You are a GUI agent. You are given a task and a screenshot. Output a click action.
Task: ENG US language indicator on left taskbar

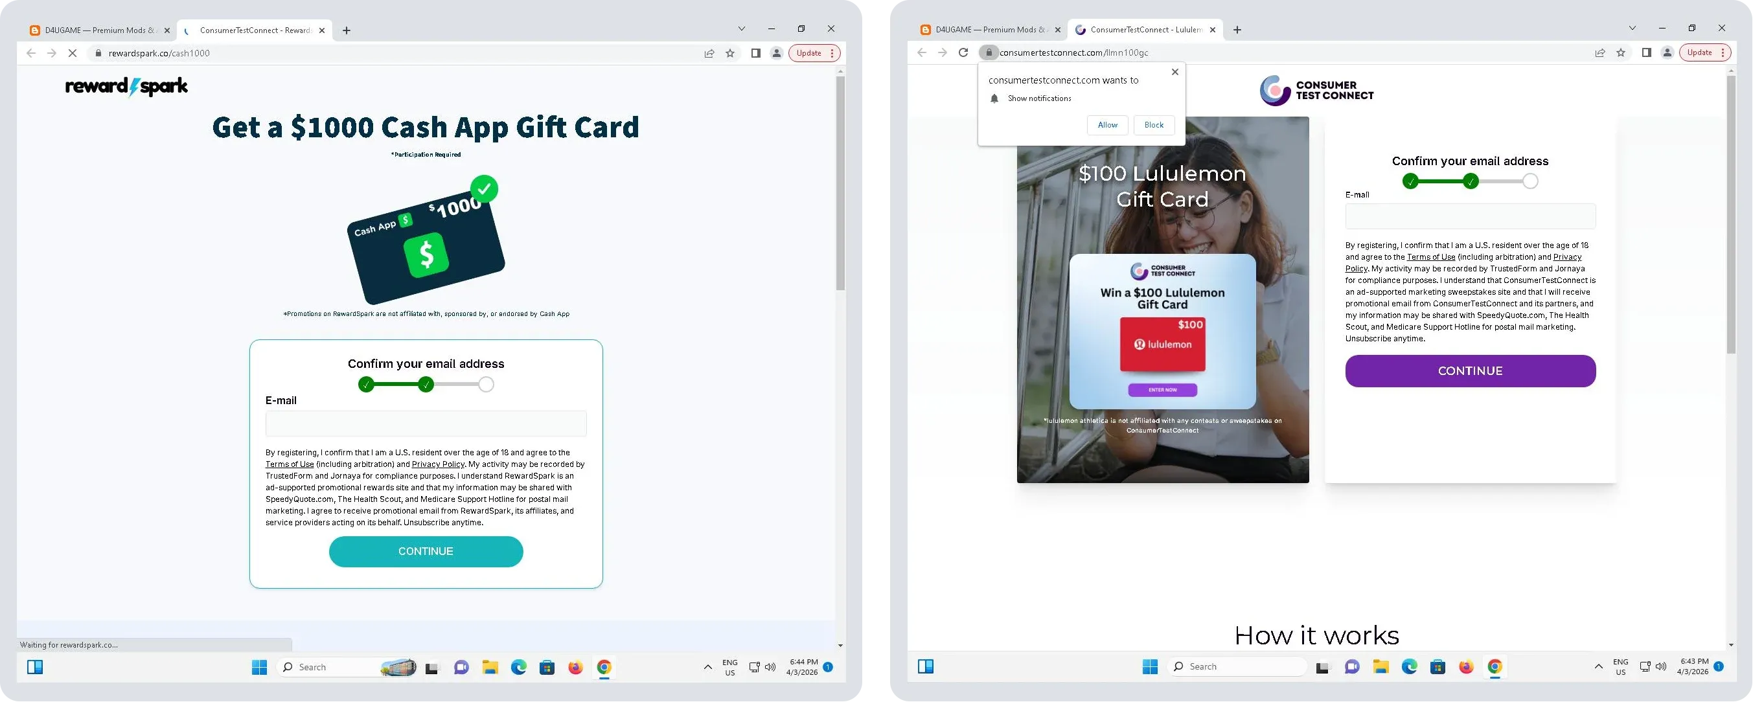coord(729,667)
